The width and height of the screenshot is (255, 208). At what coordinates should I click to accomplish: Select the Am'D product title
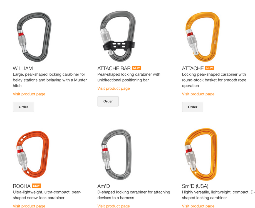pos(104,186)
